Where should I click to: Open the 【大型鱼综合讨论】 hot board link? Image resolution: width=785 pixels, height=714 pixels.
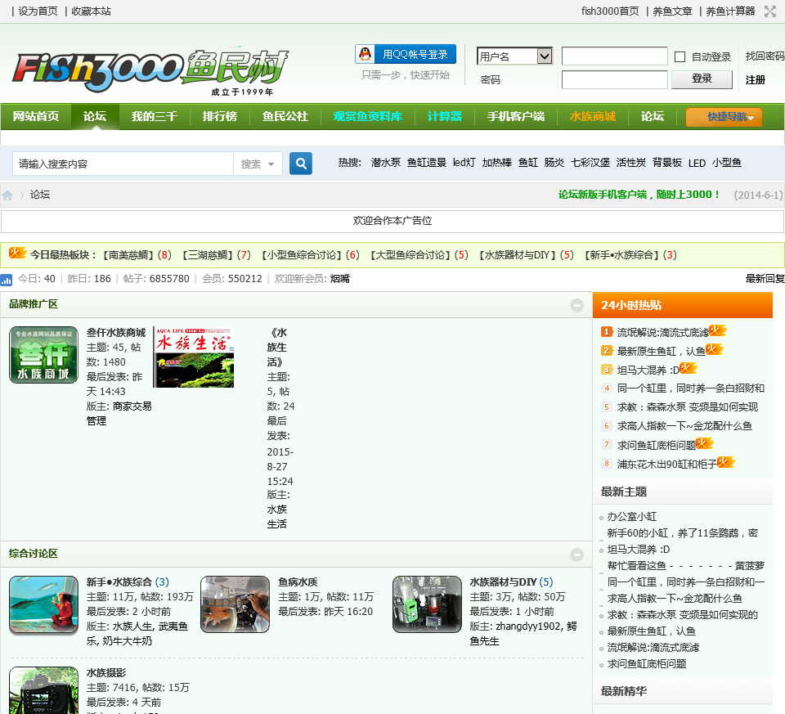[x=410, y=255]
